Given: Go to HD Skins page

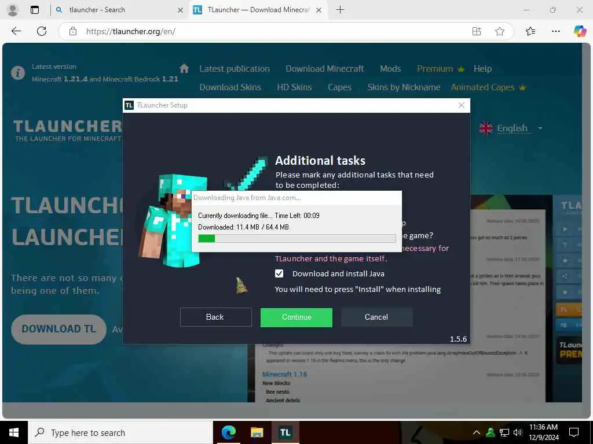Looking at the screenshot, I should click(x=294, y=87).
